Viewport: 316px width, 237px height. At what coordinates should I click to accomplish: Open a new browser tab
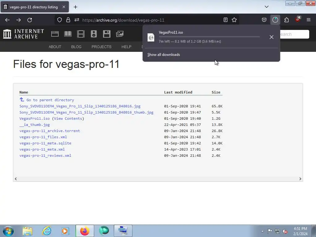75,7
